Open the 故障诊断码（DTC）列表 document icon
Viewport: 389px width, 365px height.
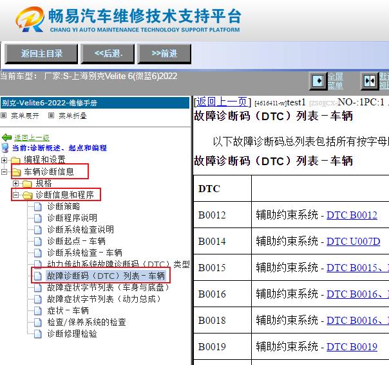38,276
